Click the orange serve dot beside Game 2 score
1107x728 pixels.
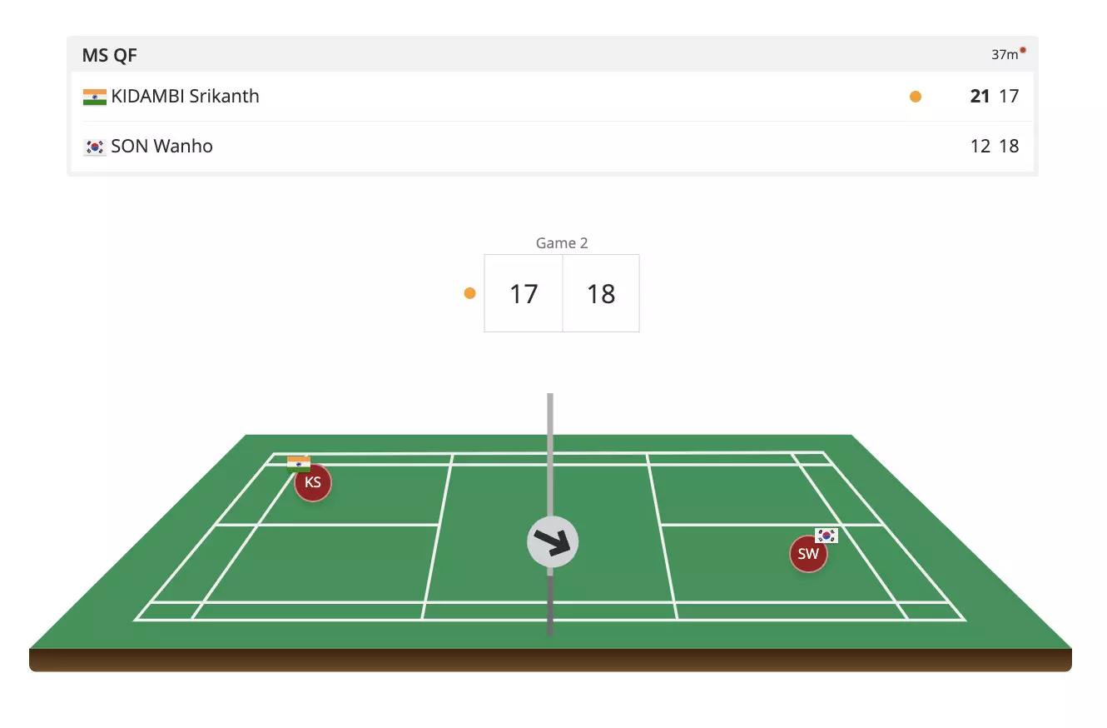[x=470, y=293]
